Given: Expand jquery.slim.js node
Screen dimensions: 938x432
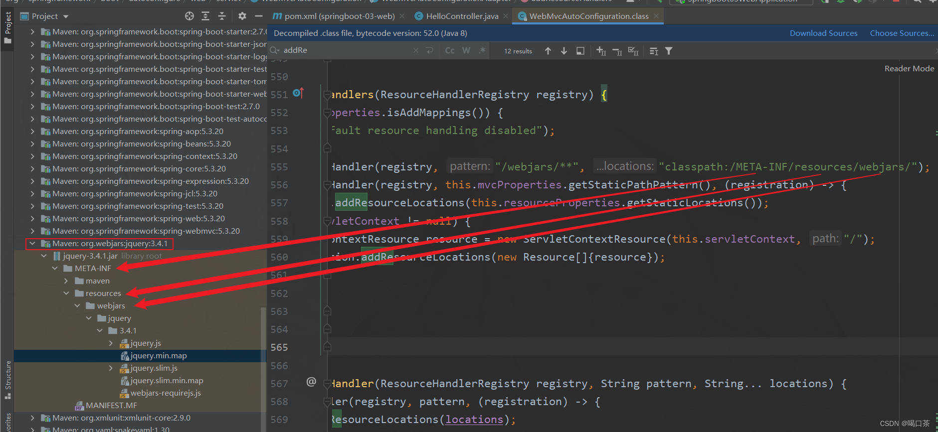Looking at the screenshot, I should point(111,368).
